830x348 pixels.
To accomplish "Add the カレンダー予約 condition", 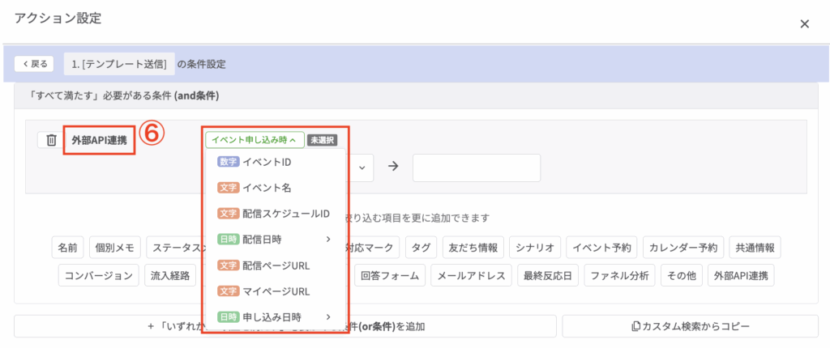I will click(683, 248).
